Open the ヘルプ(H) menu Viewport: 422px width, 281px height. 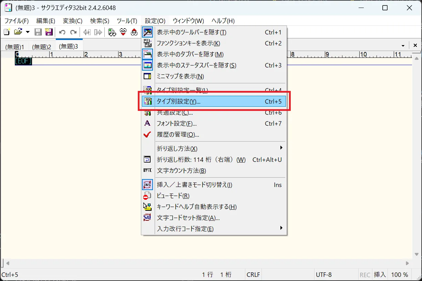[223, 21]
